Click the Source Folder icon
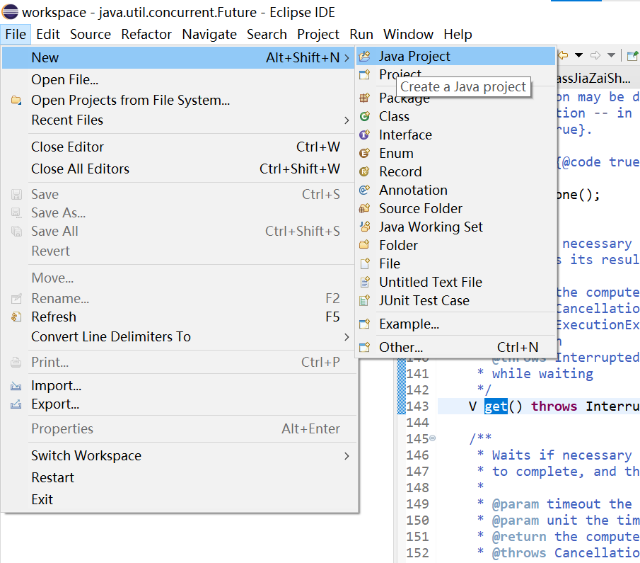This screenshot has height=563, width=640. [364, 208]
